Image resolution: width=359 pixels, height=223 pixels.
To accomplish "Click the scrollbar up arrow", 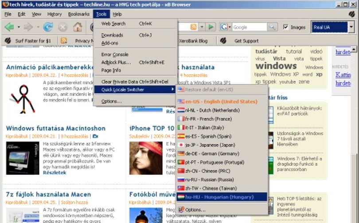I will (x=354, y=49).
